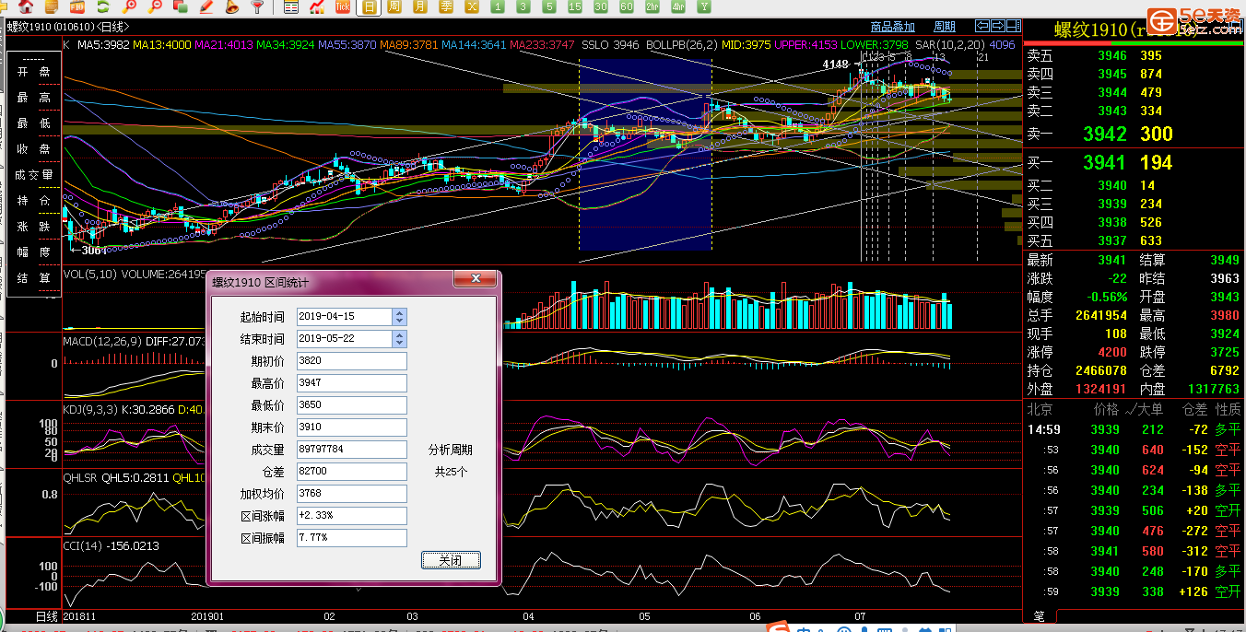Image resolution: width=1246 pixels, height=632 pixels.
Task: Select the monthly 月 period button
Action: click(420, 6)
